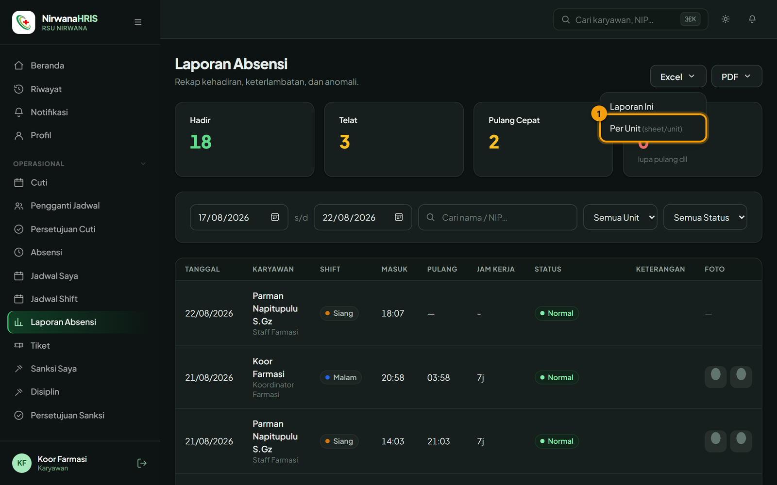Click the Cari karyawan, NIP search box
Image resolution: width=777 pixels, height=485 pixels.
(630, 20)
